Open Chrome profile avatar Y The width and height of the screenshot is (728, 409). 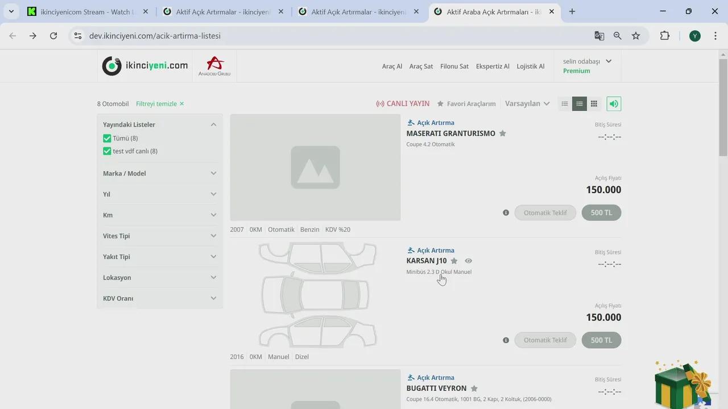pyautogui.click(x=695, y=36)
